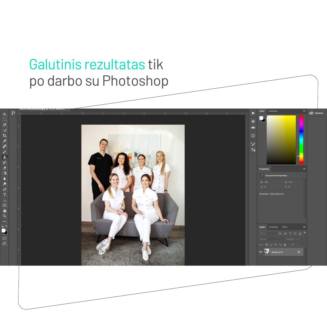Open the Libraries panel
Image resolution: width=327 pixels, height=327 pixels.
click(316, 113)
